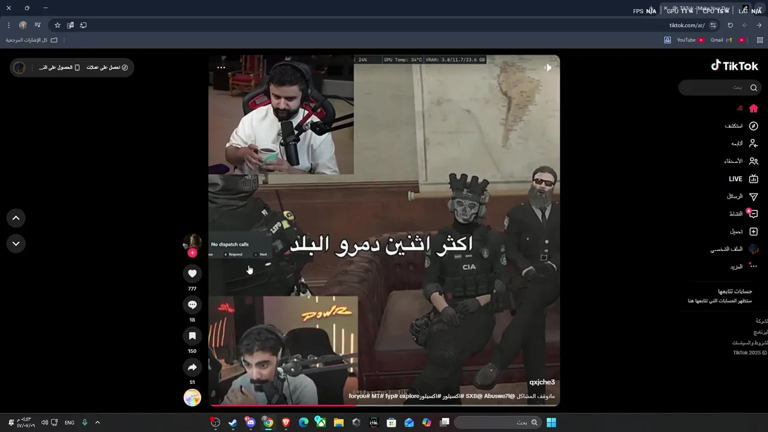The height and width of the screenshot is (432, 768).
Task: Go to the next video with the down arrow
Action: tap(16, 244)
